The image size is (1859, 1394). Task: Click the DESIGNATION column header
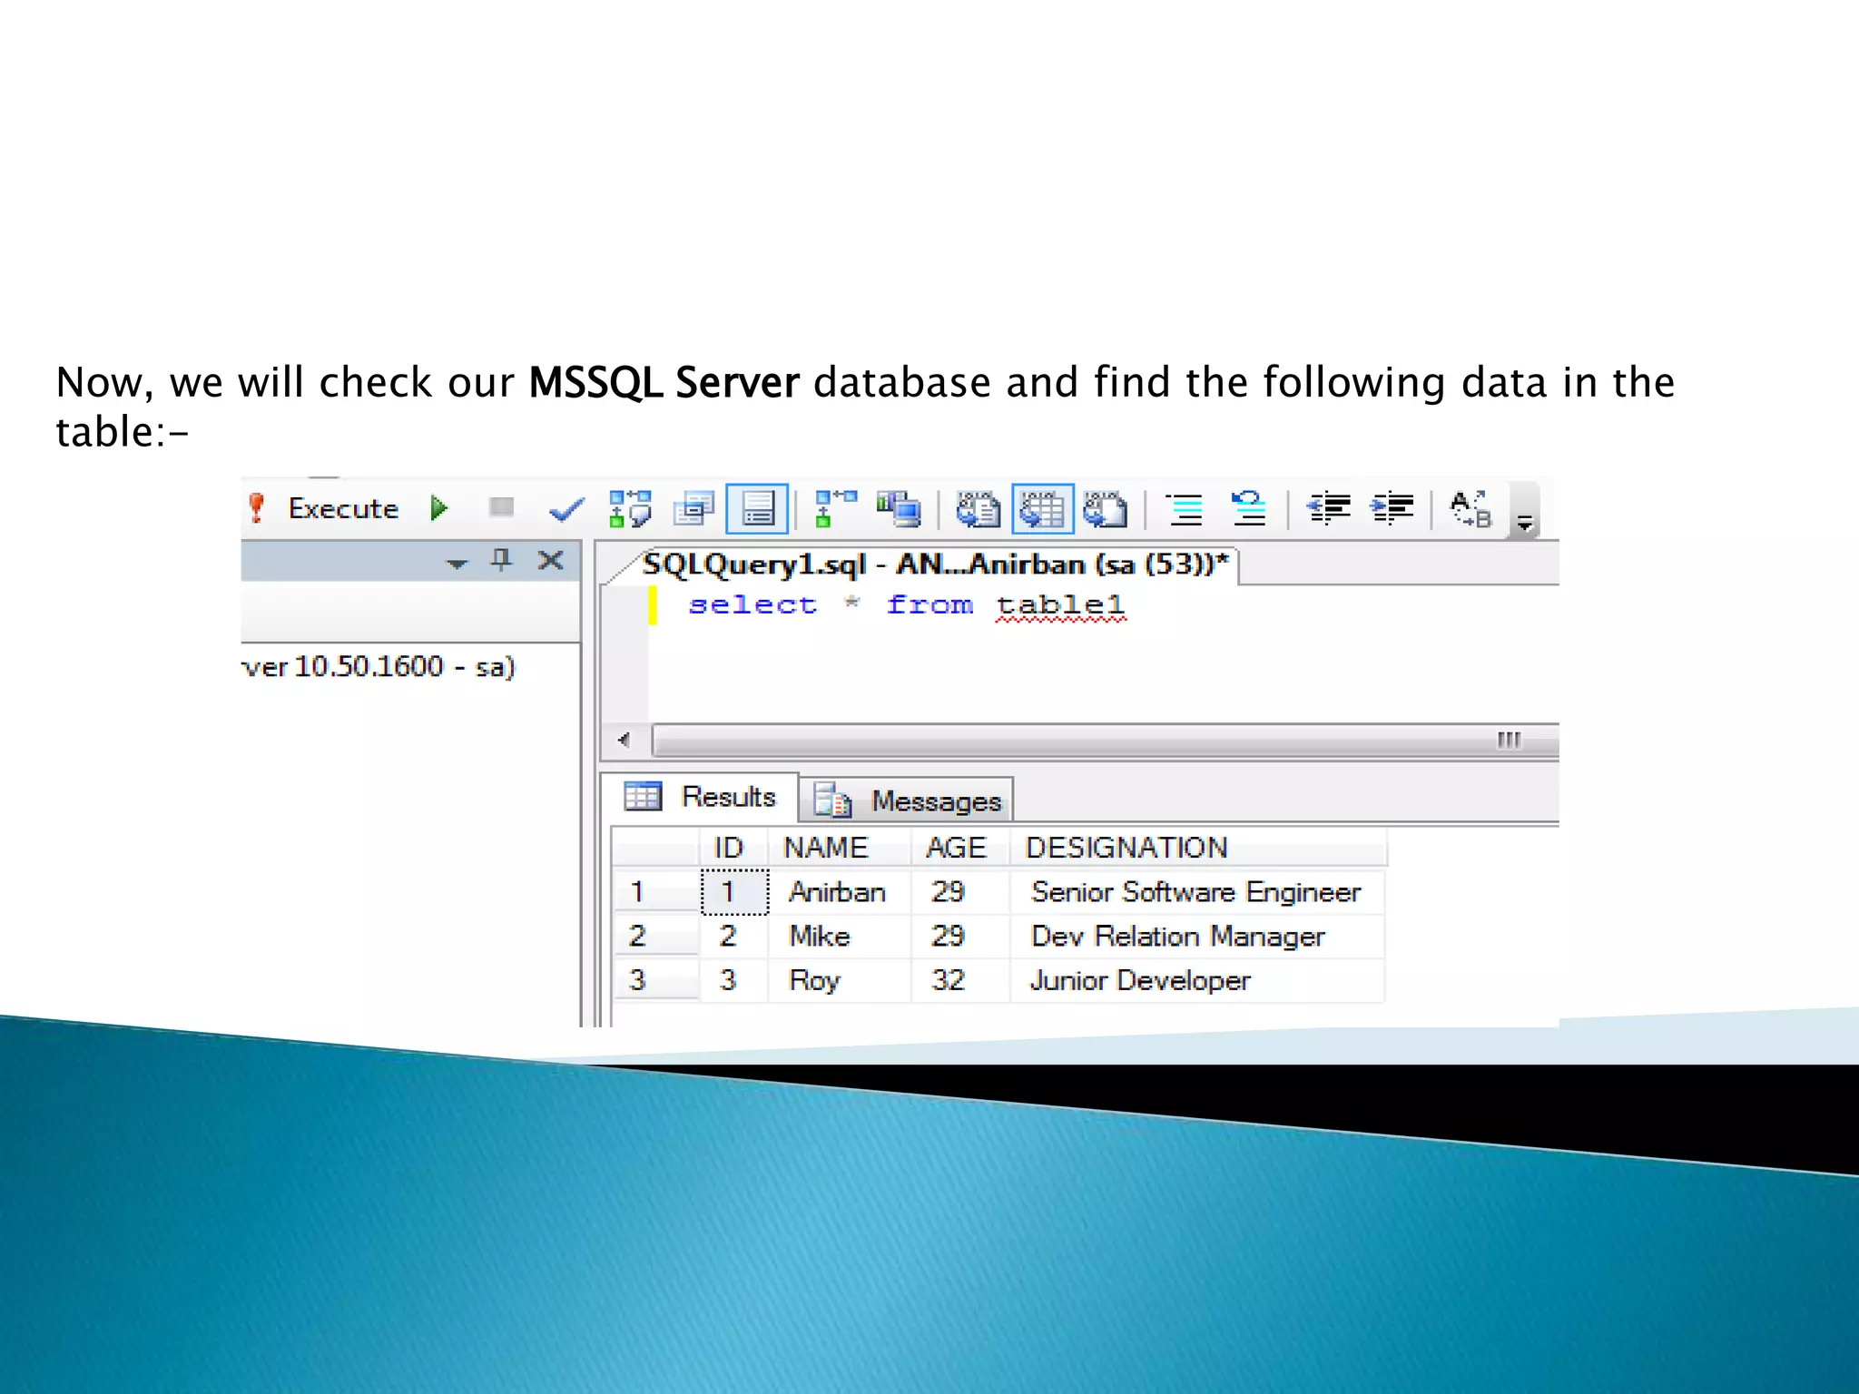1198,848
